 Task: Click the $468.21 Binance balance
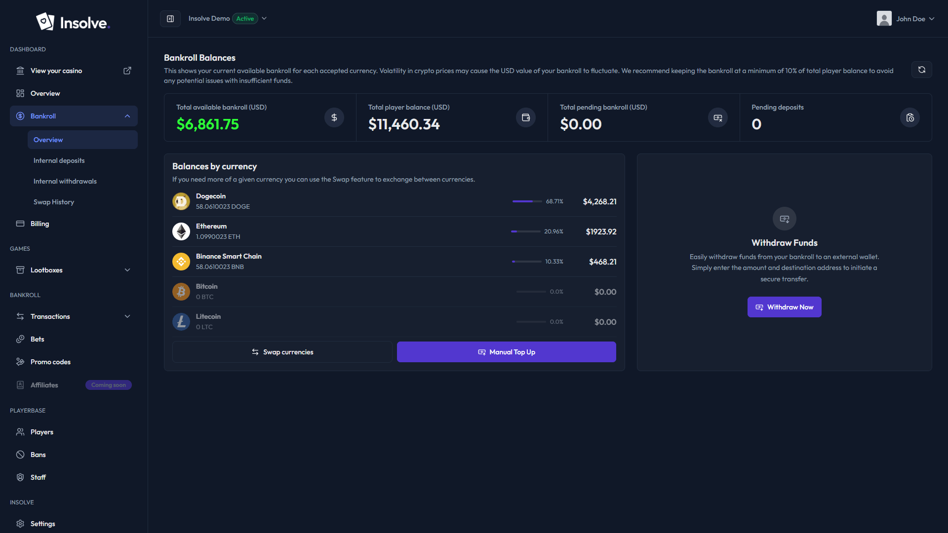[x=602, y=262]
